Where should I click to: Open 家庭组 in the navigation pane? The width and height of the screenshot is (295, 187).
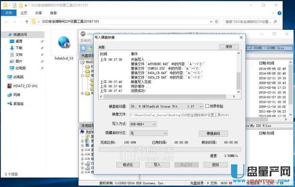coord(18,104)
